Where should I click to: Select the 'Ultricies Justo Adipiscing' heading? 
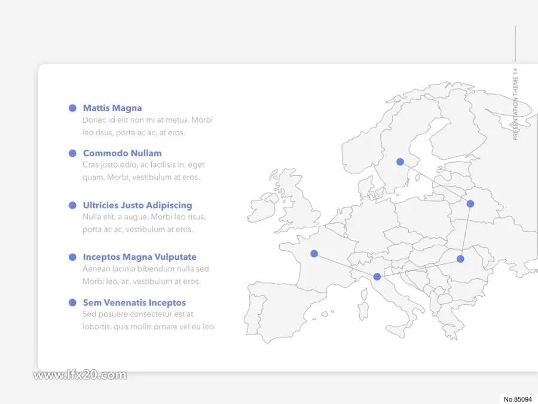click(137, 205)
